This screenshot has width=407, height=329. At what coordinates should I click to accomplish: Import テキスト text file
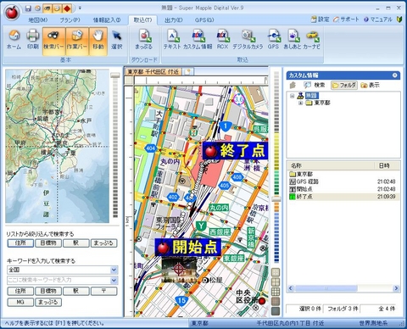click(172, 40)
